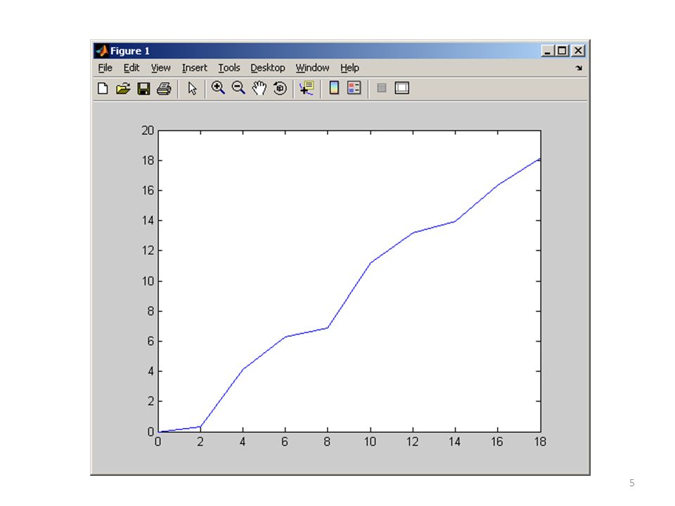The width and height of the screenshot is (675, 506).
Task: Select the Pan hand tool
Action: [x=259, y=89]
